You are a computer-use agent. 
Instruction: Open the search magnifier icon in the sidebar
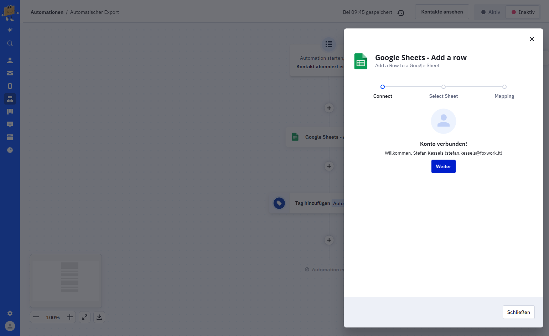coord(10,43)
